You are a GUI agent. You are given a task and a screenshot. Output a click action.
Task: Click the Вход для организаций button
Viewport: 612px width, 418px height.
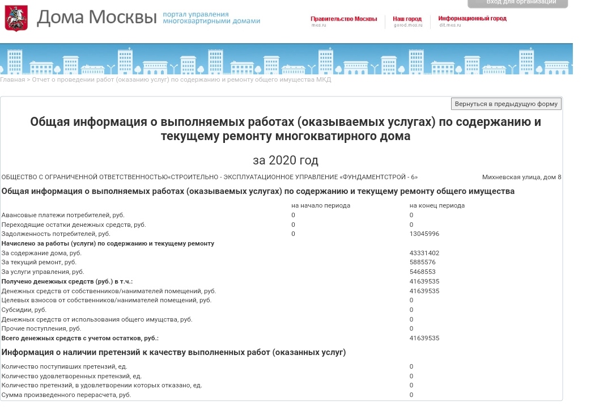[517, 3]
